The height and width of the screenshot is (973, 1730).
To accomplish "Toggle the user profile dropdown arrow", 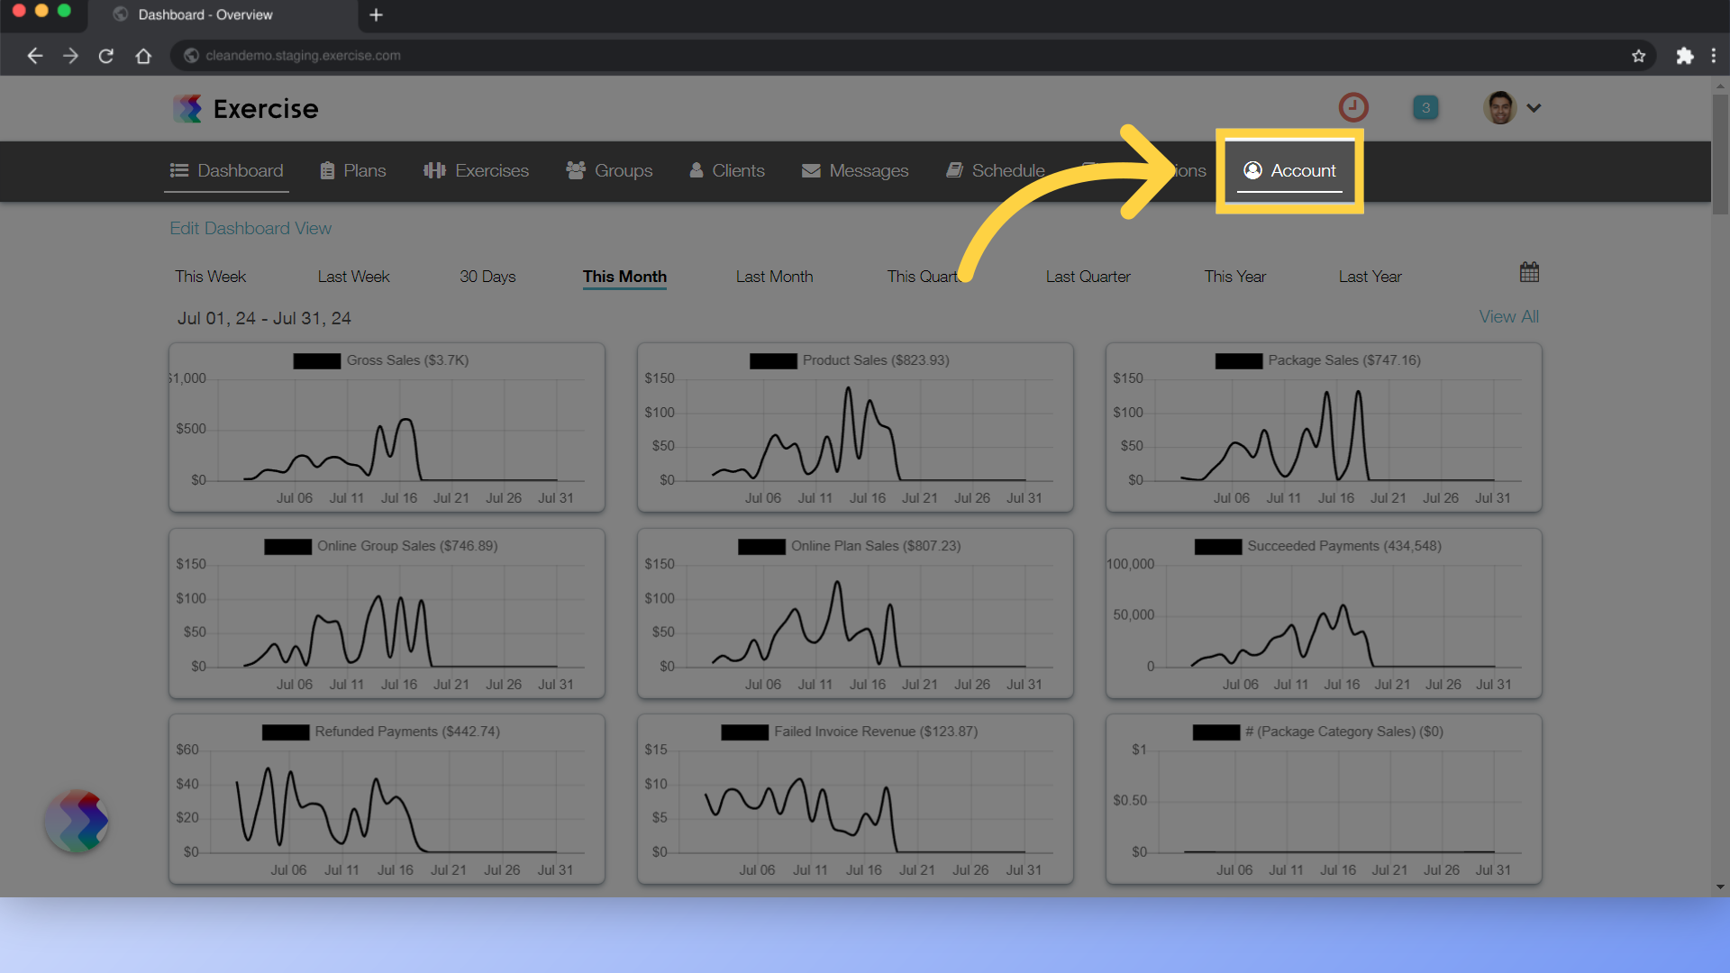I will pos(1534,108).
